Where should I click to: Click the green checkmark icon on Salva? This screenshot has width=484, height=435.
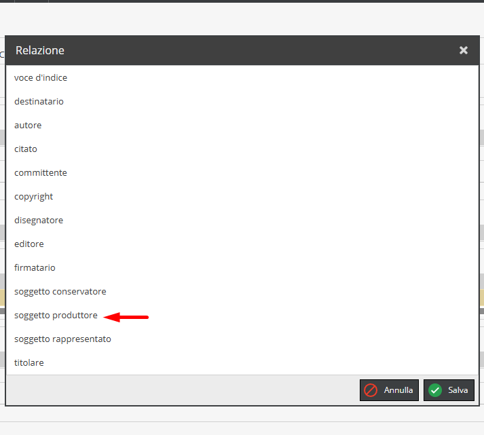click(x=435, y=390)
